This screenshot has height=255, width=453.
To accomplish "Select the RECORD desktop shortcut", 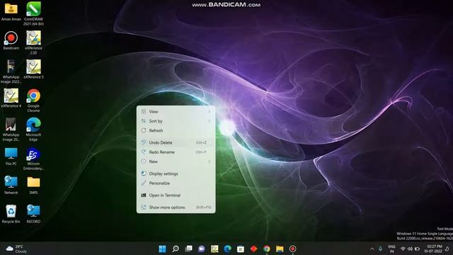I will tap(33, 214).
